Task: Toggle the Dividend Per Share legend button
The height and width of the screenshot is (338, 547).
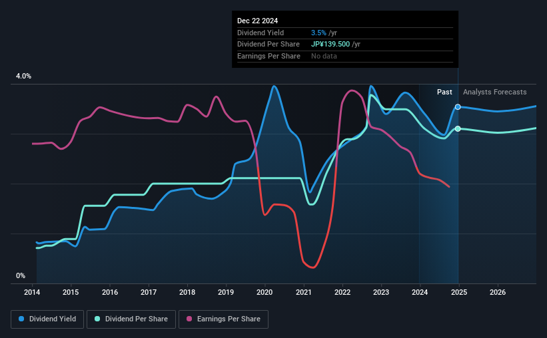Action: point(131,319)
